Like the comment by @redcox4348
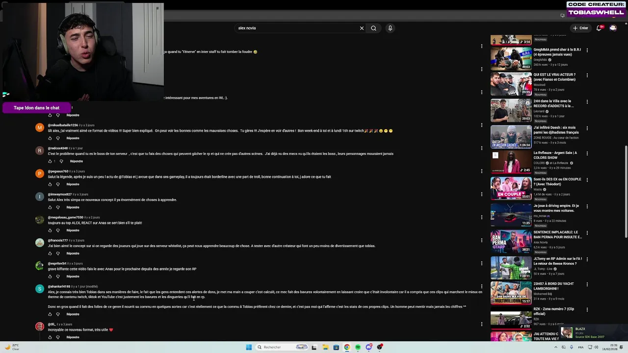The height and width of the screenshot is (353, 628). tap(50, 161)
